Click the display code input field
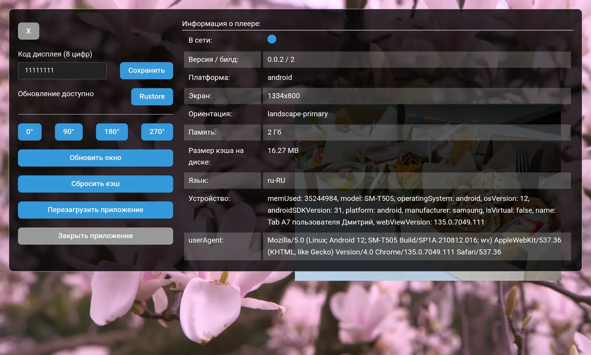The width and height of the screenshot is (591, 355). 62,70
